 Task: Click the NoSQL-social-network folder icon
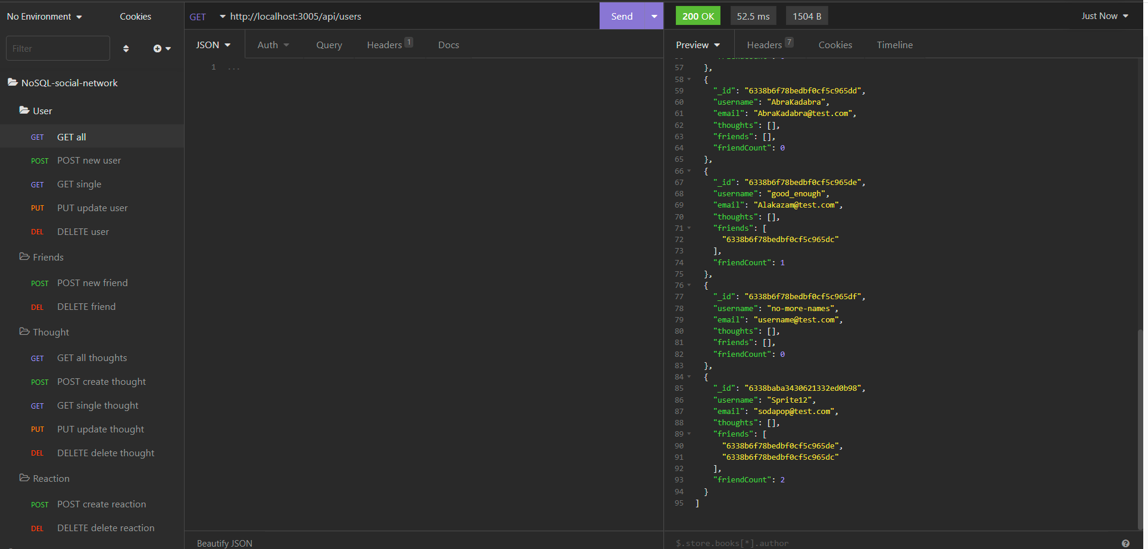point(13,82)
